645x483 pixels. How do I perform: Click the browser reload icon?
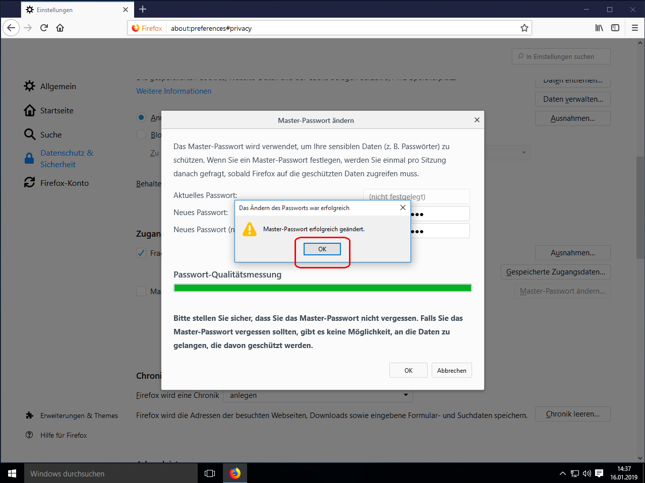(x=44, y=28)
